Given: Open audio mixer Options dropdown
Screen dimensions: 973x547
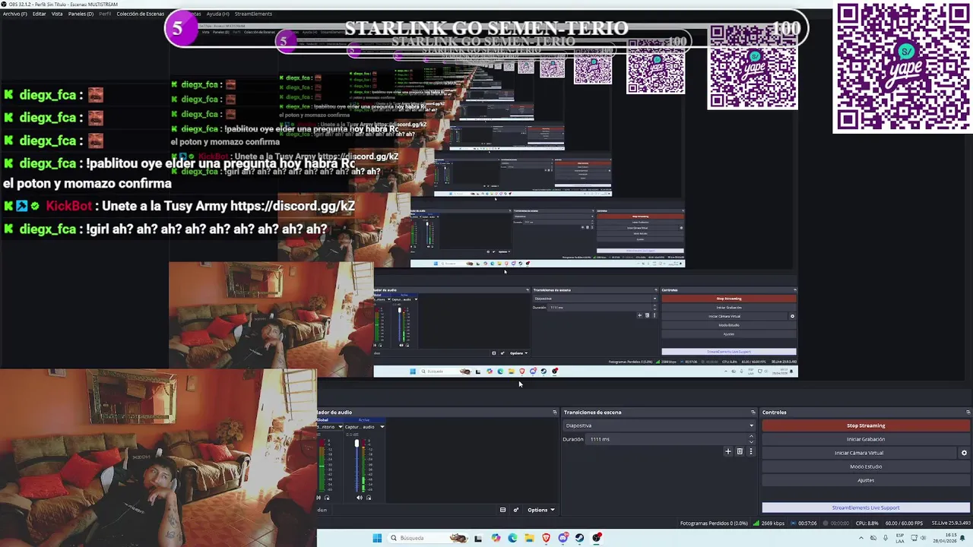Looking at the screenshot, I should coord(540,510).
